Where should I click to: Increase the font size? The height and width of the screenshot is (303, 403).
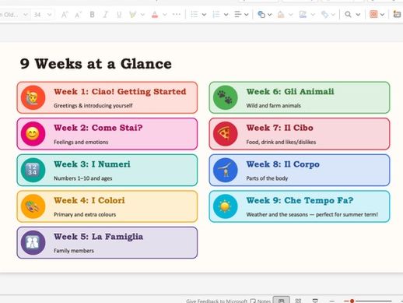tap(65, 15)
